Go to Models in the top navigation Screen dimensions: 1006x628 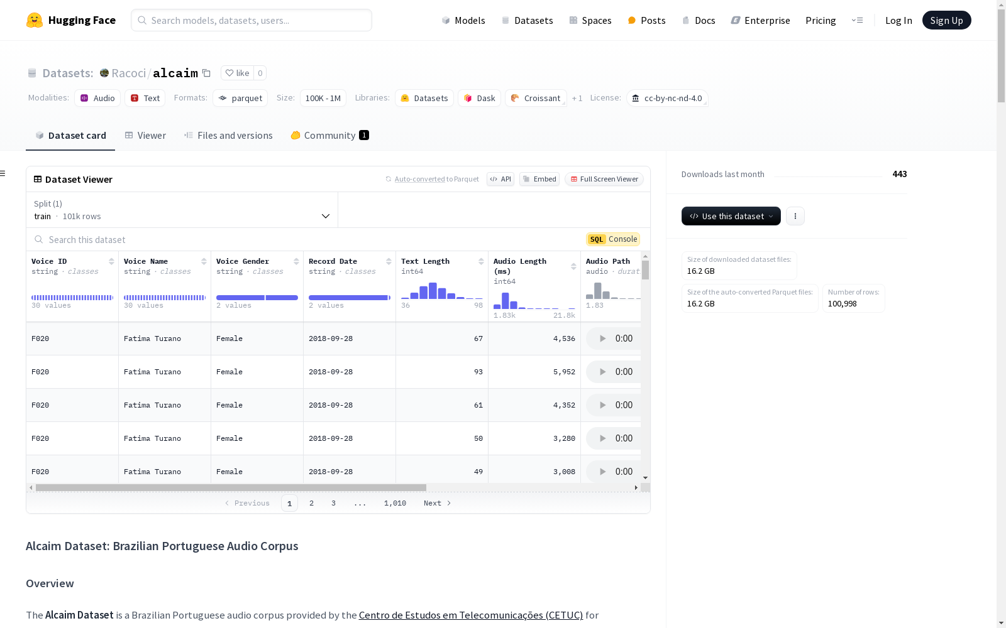[x=463, y=20]
